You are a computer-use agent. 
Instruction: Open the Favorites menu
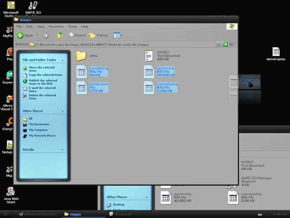pyautogui.click(x=56, y=26)
